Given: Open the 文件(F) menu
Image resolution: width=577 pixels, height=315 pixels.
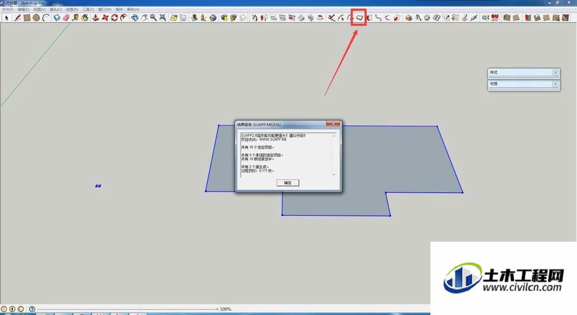Looking at the screenshot, I should pyautogui.click(x=8, y=9).
